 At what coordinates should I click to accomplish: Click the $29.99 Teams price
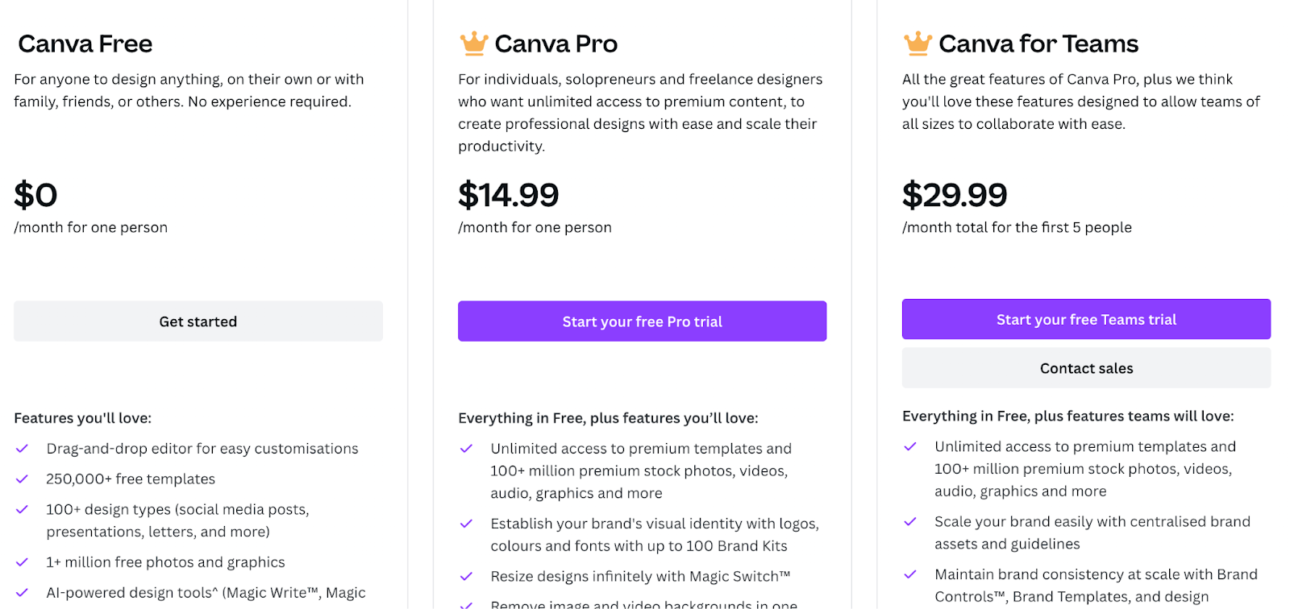[955, 195]
